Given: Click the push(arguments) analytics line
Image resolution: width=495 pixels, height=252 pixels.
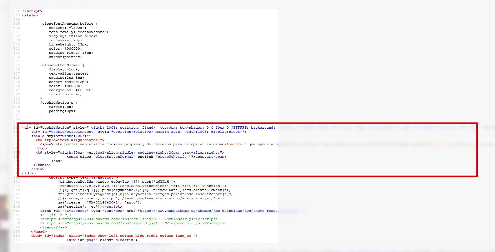Looking at the screenshot, I should click(145, 190).
